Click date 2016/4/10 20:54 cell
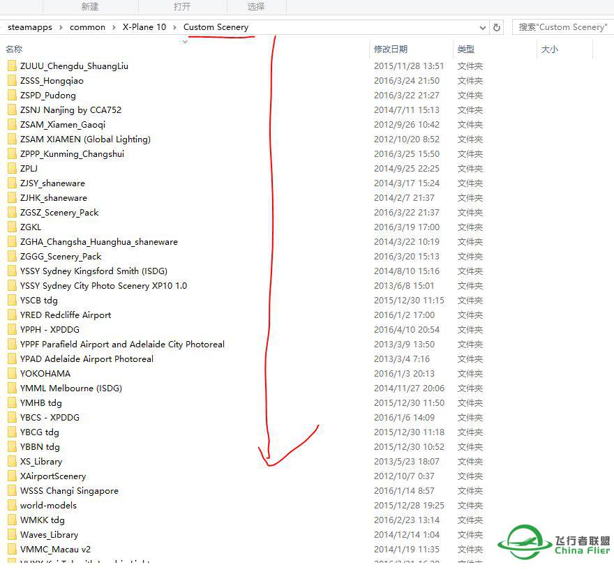614x574 pixels. coord(407,330)
